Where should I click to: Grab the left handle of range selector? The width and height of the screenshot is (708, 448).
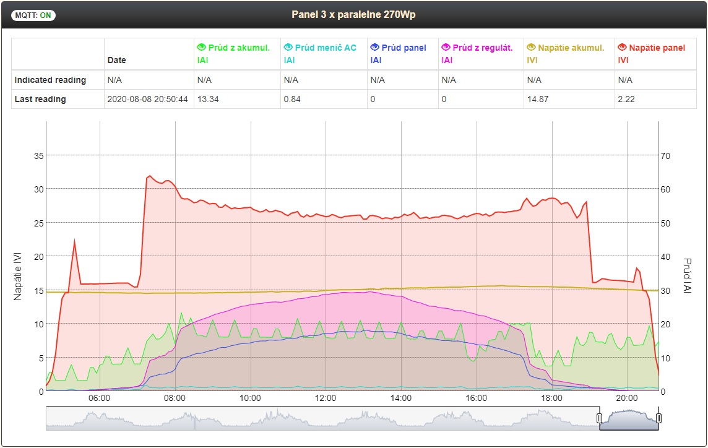(600, 418)
